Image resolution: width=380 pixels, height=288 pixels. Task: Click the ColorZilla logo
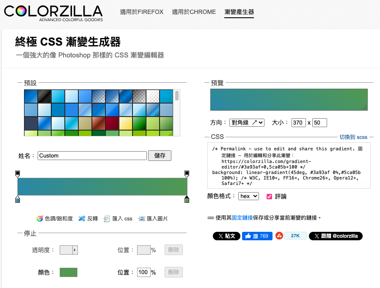point(54,13)
